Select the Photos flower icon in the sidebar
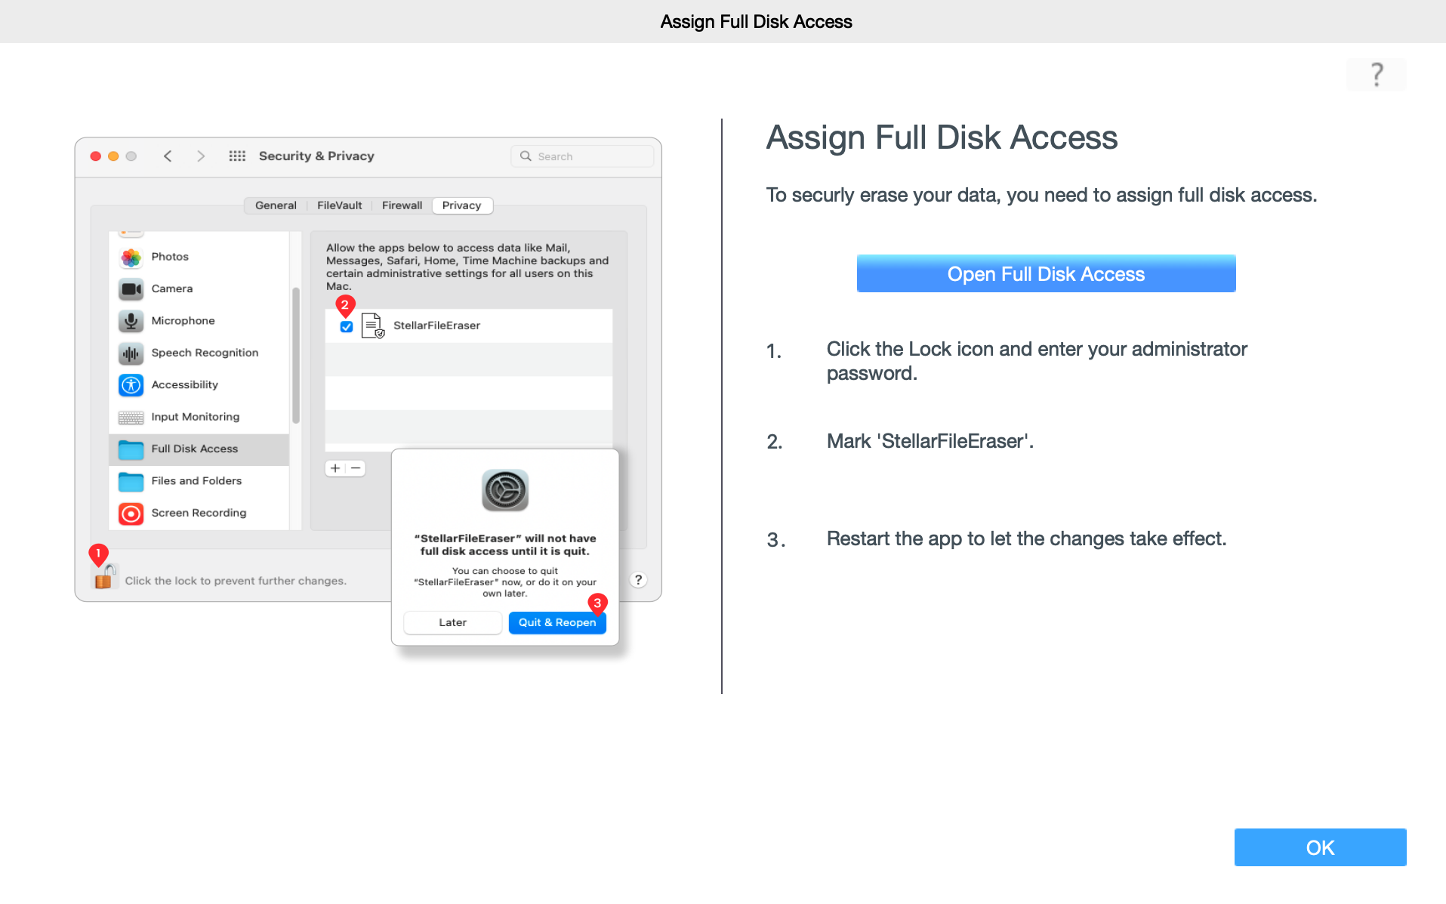The height and width of the screenshot is (904, 1446). point(131,258)
